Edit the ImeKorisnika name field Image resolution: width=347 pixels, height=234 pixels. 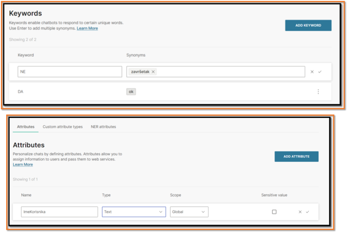coord(59,212)
